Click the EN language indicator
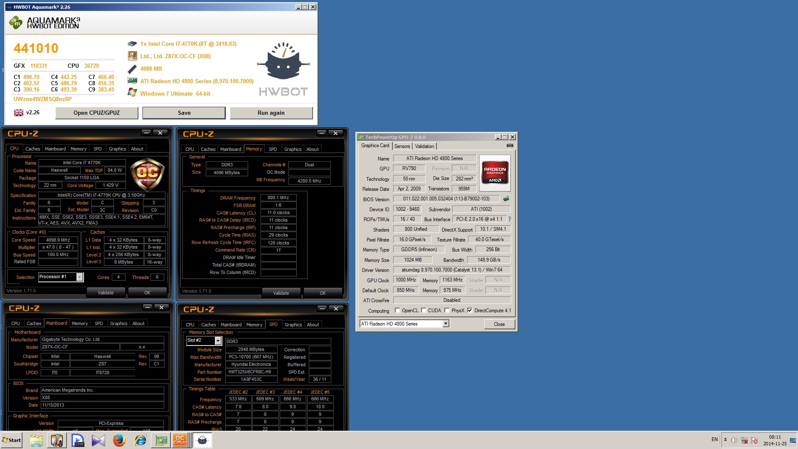This screenshot has width=798, height=449. (714, 439)
